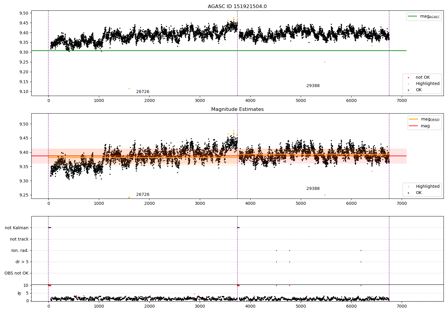The width and height of the screenshot is (448, 313).
Task: Click orange outlier at 9.25 in top plot
Action: (x=325, y=62)
